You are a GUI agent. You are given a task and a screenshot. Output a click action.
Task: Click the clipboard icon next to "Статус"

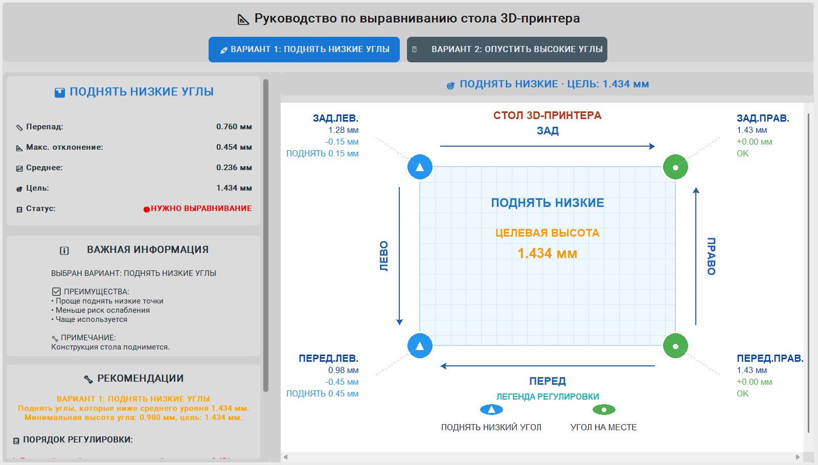pyautogui.click(x=19, y=208)
